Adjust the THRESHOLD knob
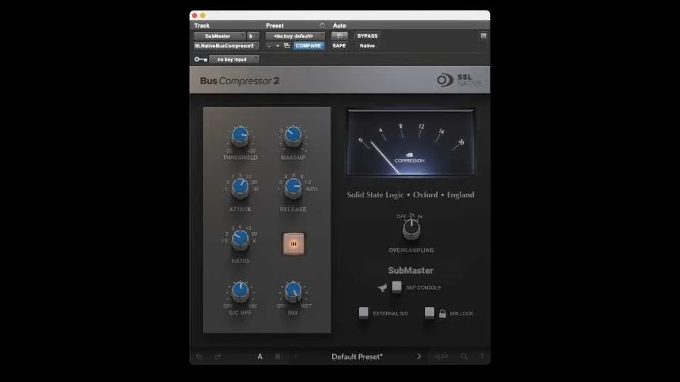Screen dimensions: 680x382 [240, 136]
